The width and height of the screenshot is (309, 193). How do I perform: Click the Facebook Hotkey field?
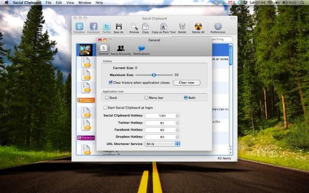(x=162, y=130)
